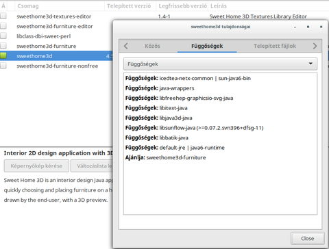Click green installed status box of sweethome3d
The image size is (329, 249).
pyautogui.click(x=3, y=55)
